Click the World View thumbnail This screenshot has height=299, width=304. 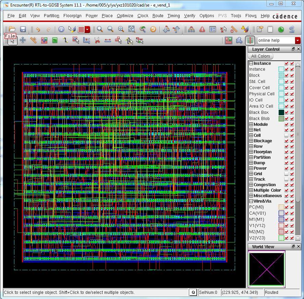(x=267, y=269)
